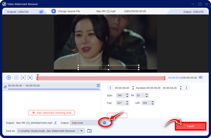Click the Export button

coord(191,126)
